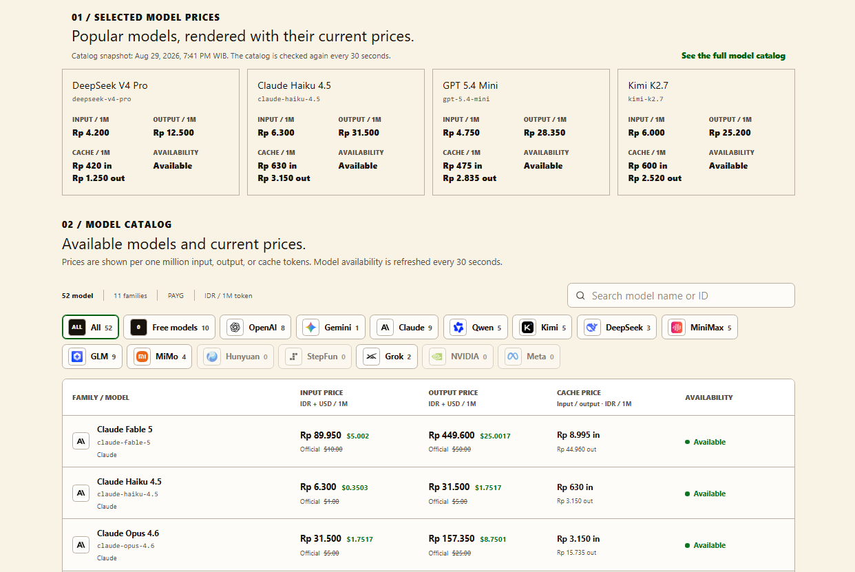Click the Hunyuan filter chip
Viewport: 855px width, 572px height.
coord(235,357)
